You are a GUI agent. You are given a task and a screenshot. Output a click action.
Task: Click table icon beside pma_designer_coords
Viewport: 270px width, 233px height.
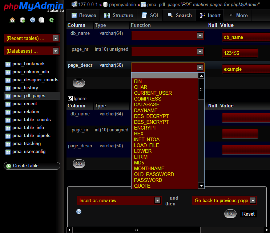click(8, 80)
